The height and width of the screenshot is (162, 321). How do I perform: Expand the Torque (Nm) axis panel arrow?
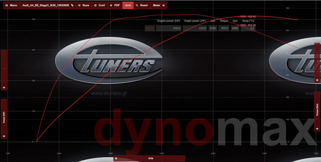(317, 129)
